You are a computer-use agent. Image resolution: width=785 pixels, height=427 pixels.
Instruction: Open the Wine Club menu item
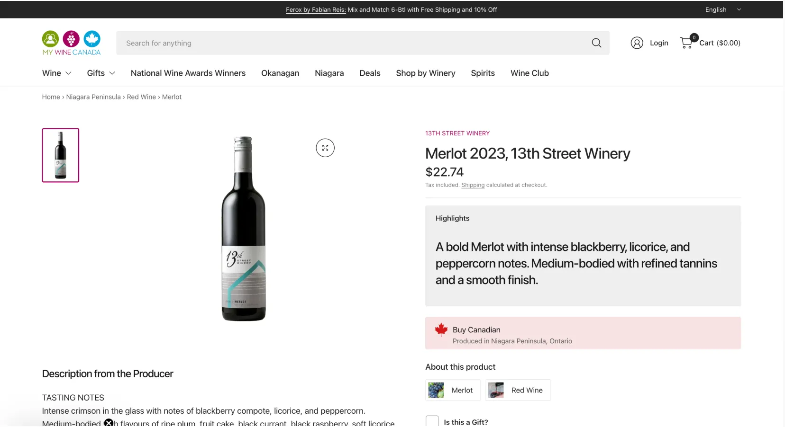529,73
